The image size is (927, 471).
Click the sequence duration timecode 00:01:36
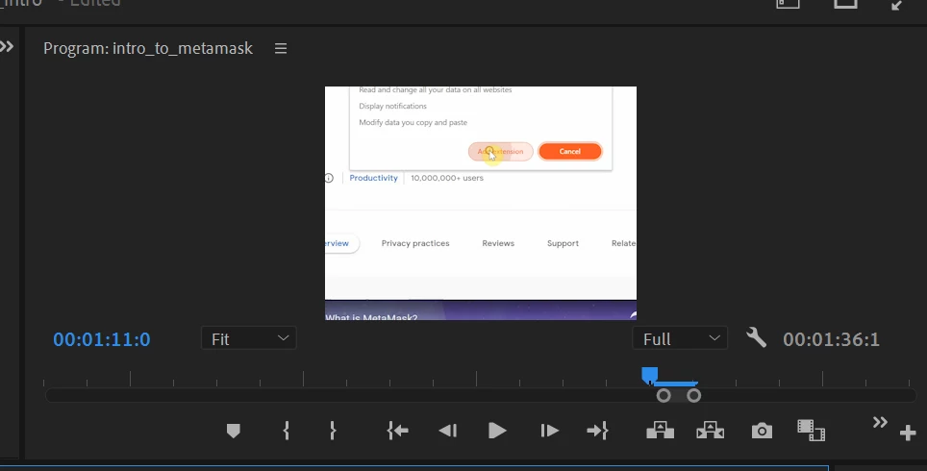(x=831, y=339)
